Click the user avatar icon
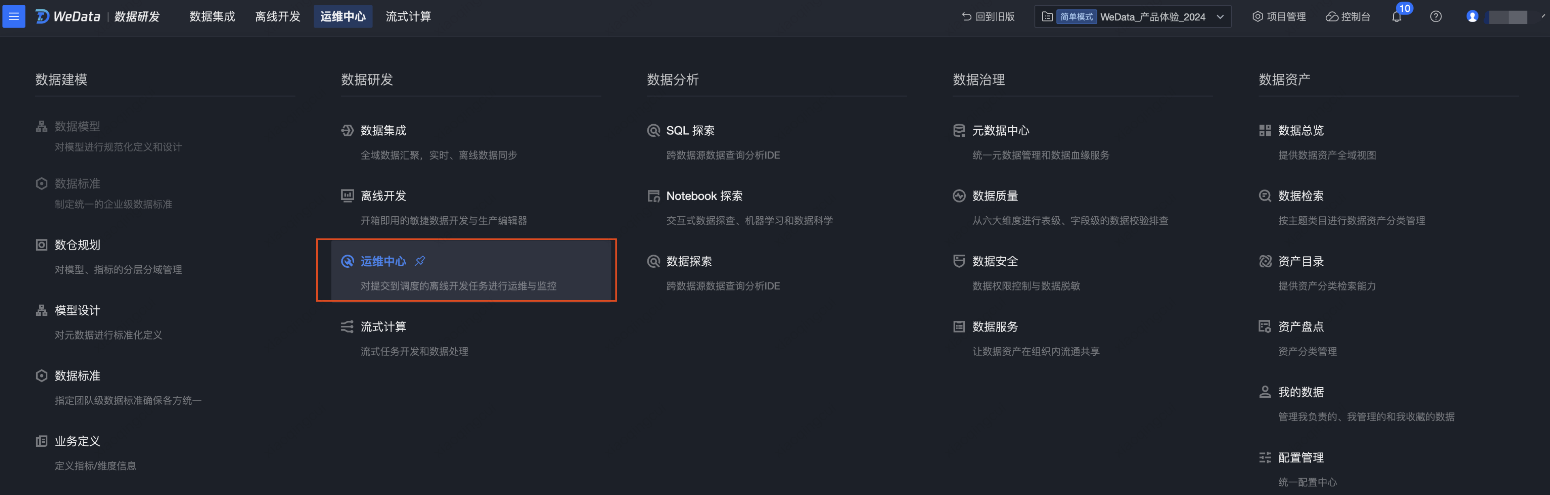The height and width of the screenshot is (495, 1550). [x=1472, y=17]
